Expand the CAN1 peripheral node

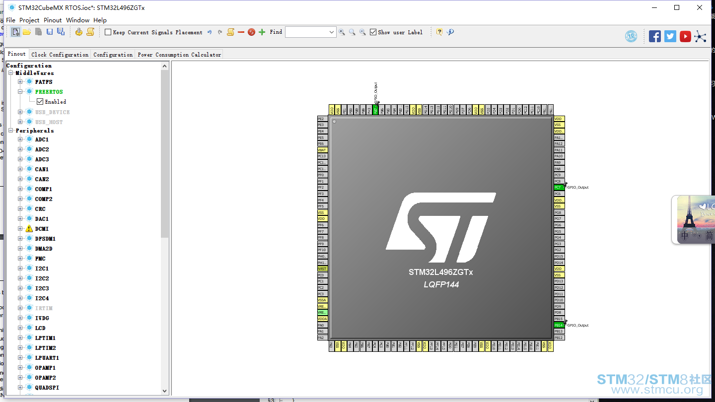point(20,169)
